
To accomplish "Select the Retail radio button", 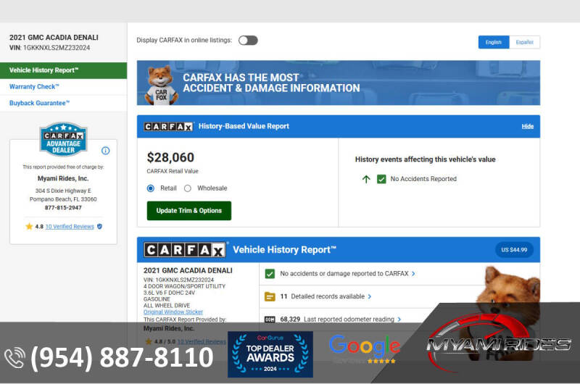I will tap(151, 188).
